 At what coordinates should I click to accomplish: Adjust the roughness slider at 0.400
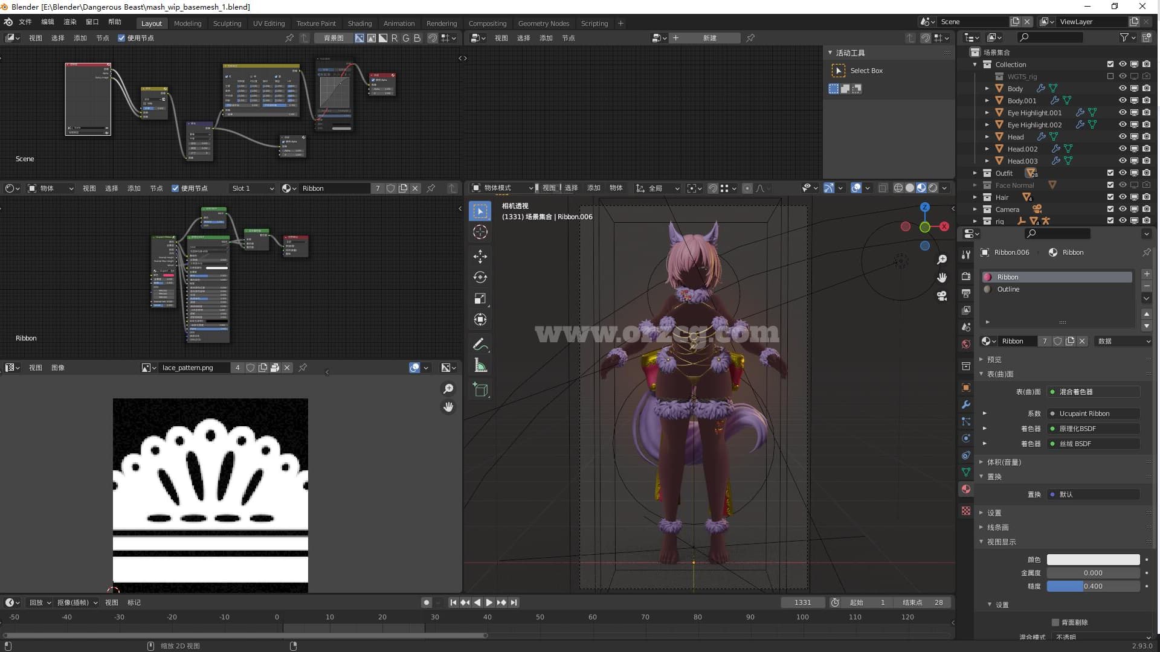[1093, 586]
